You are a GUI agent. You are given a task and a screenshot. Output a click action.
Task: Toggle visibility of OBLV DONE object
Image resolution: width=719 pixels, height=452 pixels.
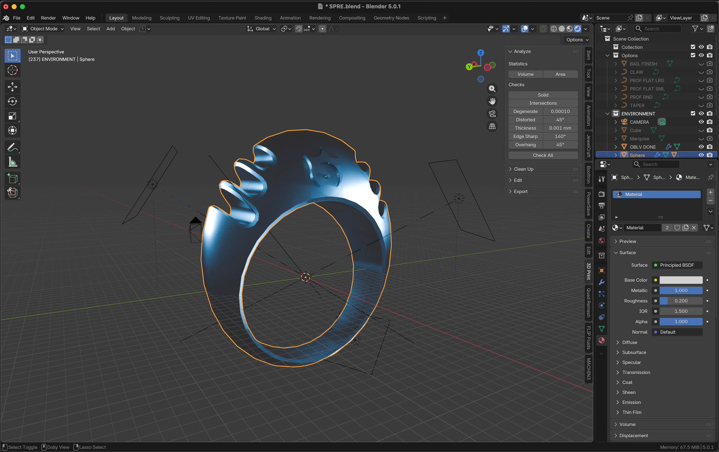[701, 147]
